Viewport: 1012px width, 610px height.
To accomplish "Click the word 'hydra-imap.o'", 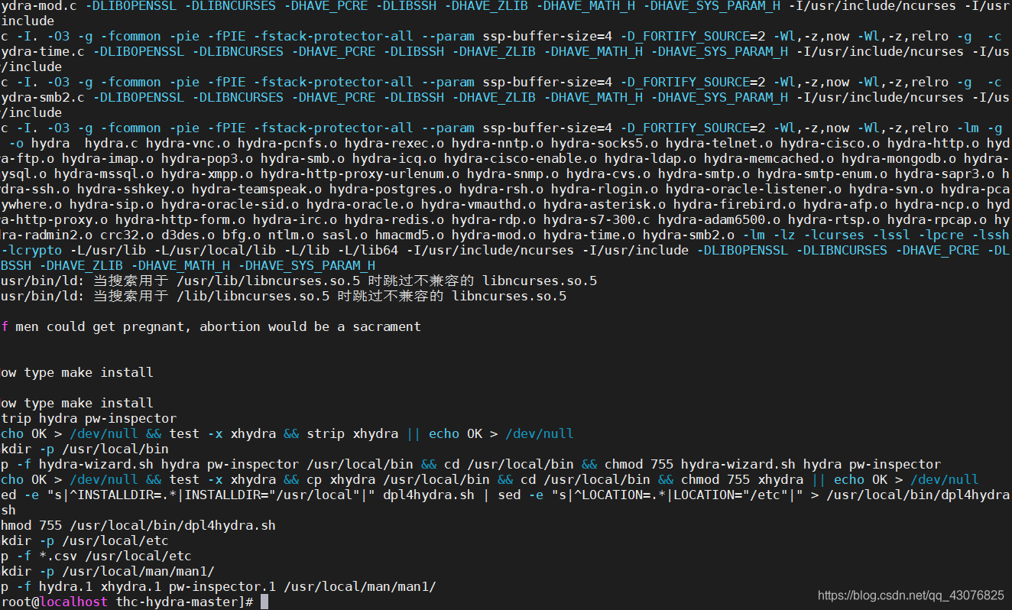I will click(x=108, y=159).
